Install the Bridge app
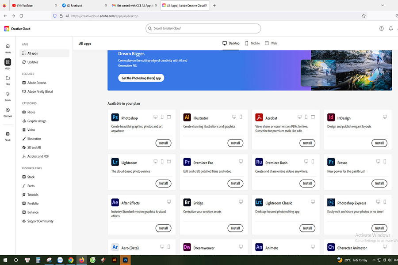Viewport: 398px width, 265px height. click(x=235, y=228)
